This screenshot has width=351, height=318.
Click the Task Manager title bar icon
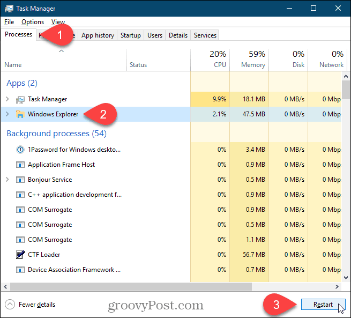click(x=9, y=9)
